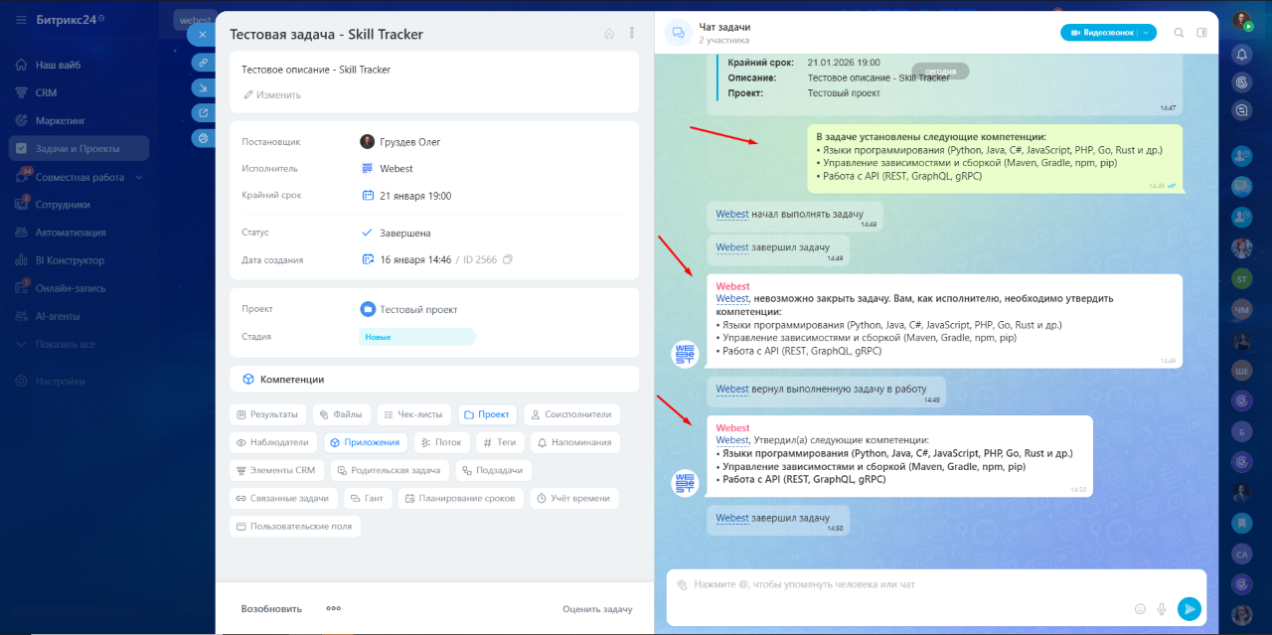Click the Связанные задачи chip
The width and height of the screenshot is (1272, 635).
(x=284, y=498)
